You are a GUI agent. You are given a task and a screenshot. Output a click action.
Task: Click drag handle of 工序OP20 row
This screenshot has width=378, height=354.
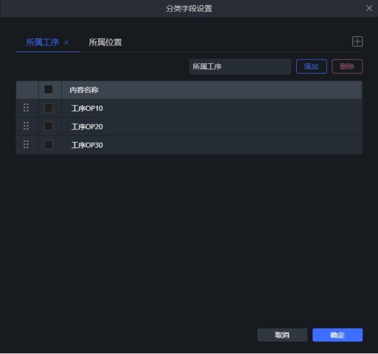[x=26, y=126]
